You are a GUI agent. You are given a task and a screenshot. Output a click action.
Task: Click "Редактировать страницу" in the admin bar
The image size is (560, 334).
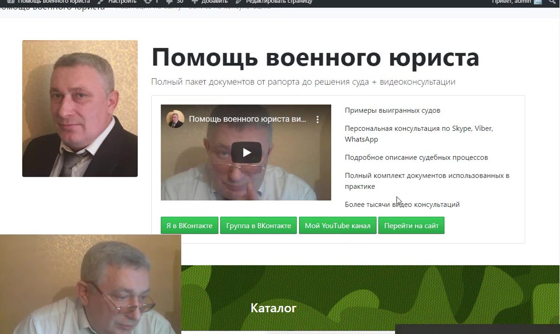[x=274, y=2]
